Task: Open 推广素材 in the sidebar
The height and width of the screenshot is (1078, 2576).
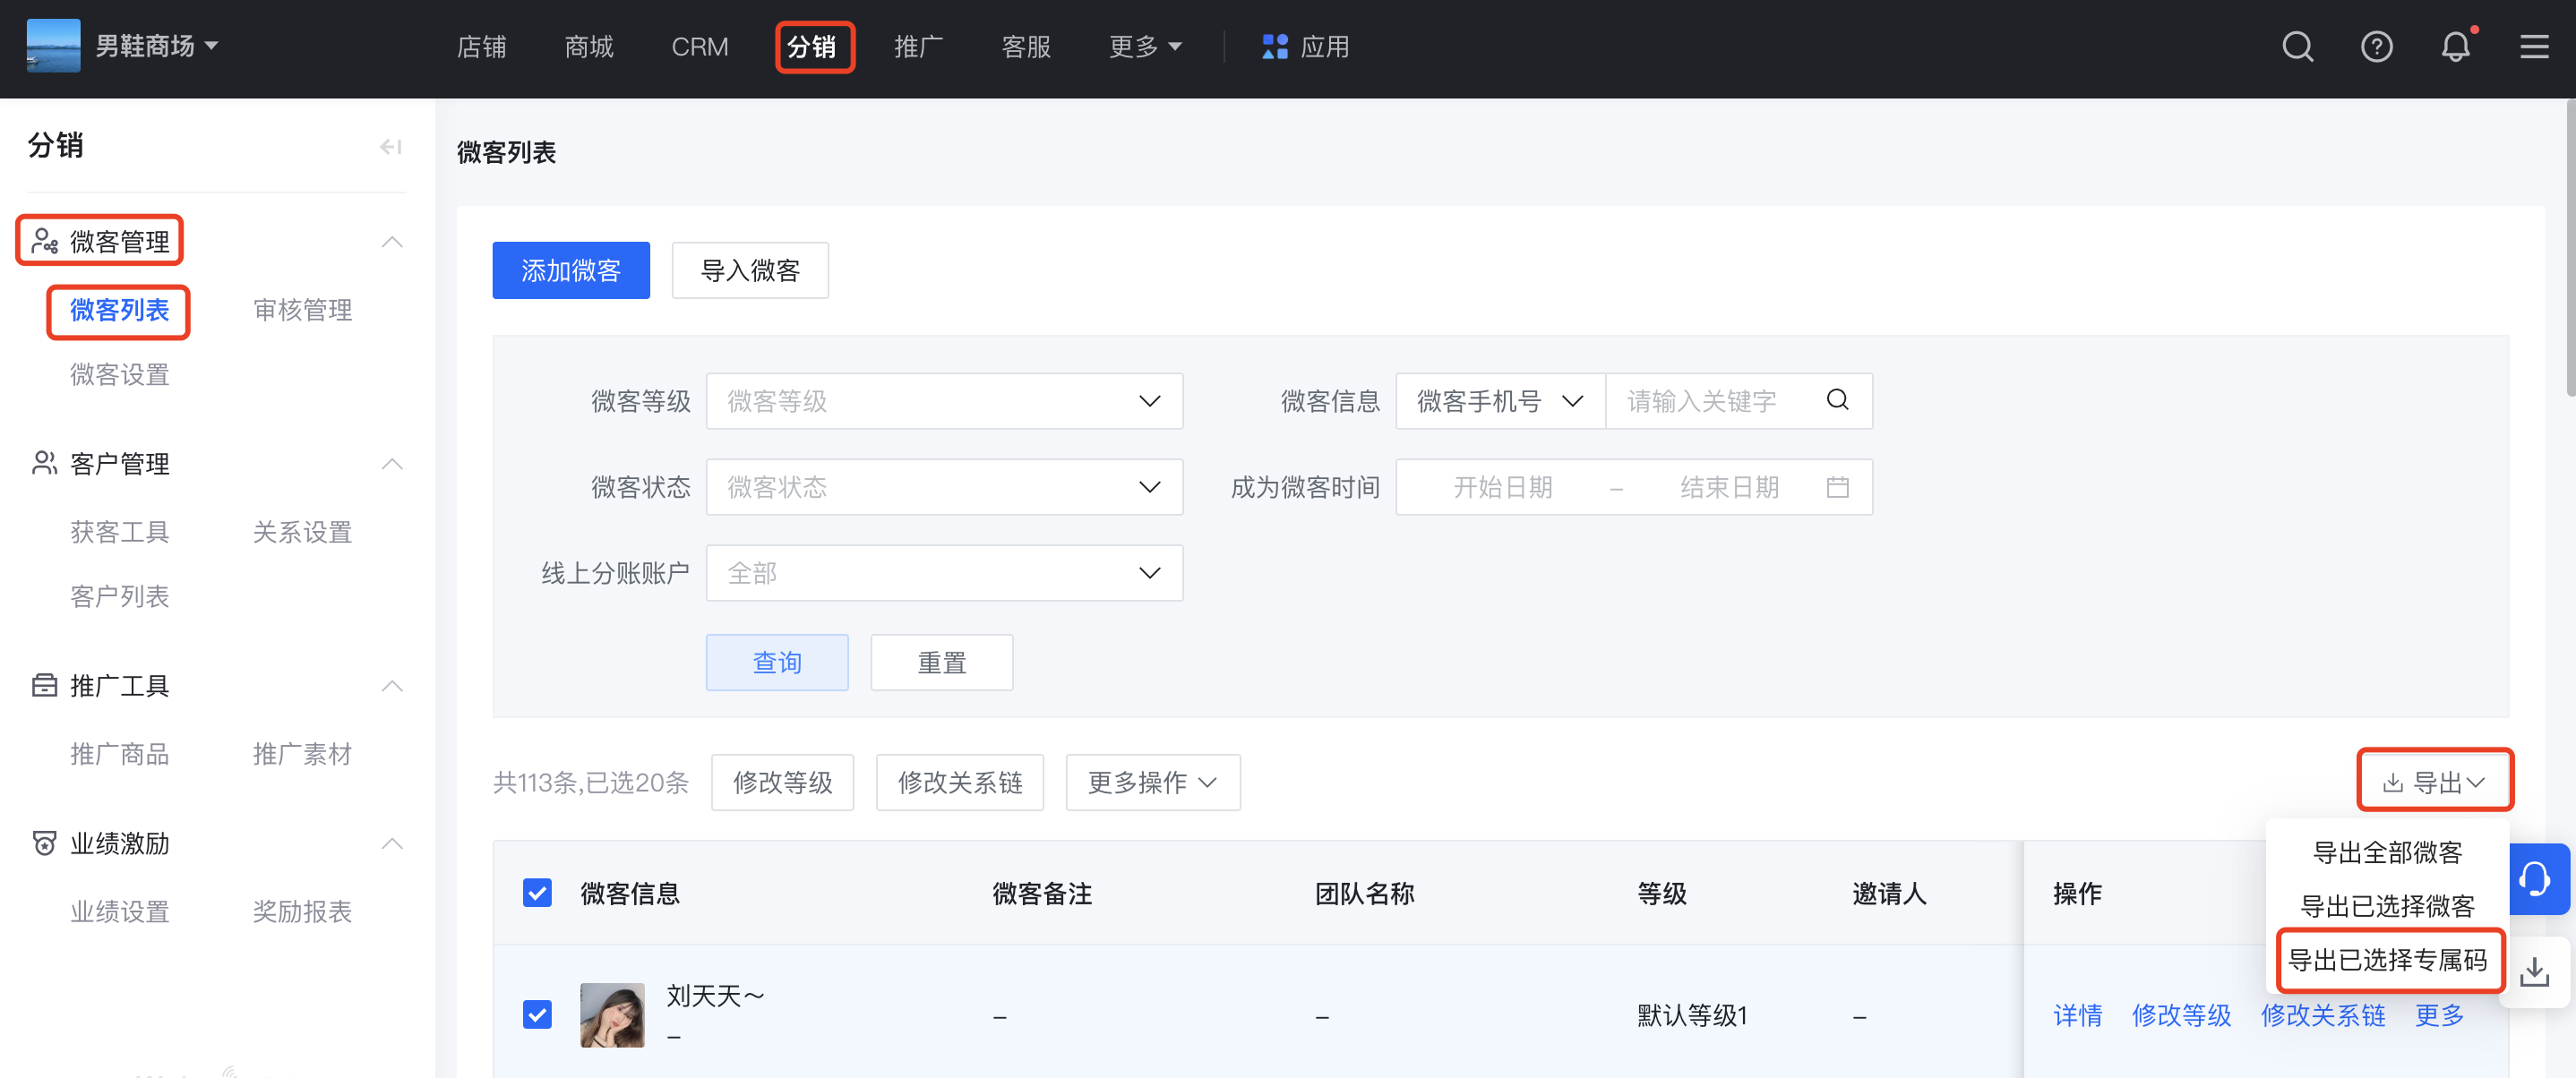Action: tap(302, 754)
